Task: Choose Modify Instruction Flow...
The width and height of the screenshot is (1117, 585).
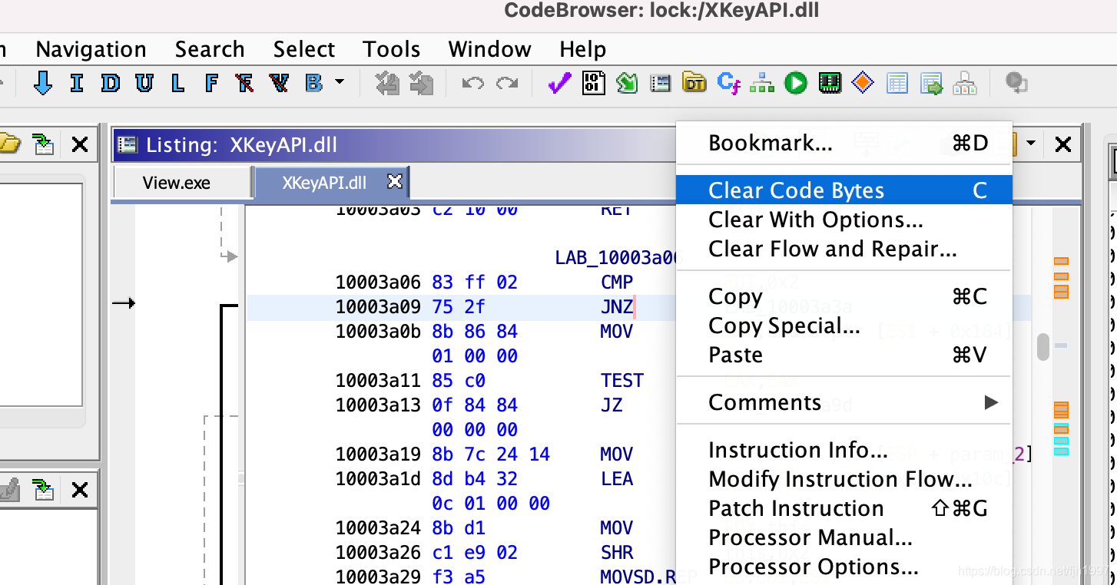Action: (844, 479)
